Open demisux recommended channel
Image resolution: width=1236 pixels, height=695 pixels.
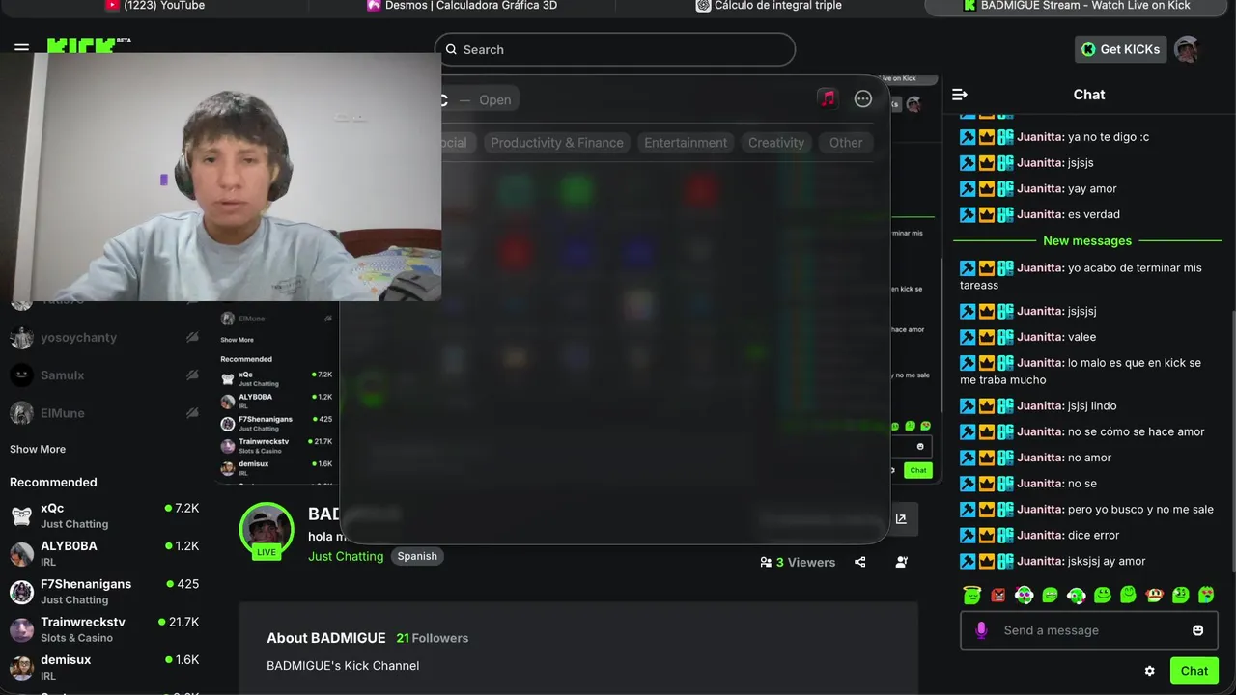104,667
